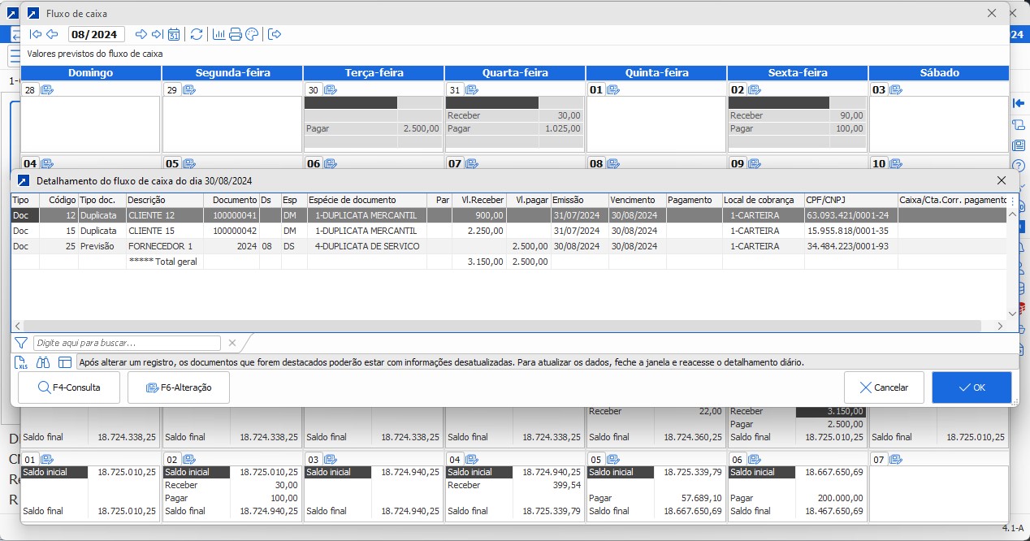1030x541 pixels.
Task: Jump to the first period arrow
Action: click(x=36, y=34)
